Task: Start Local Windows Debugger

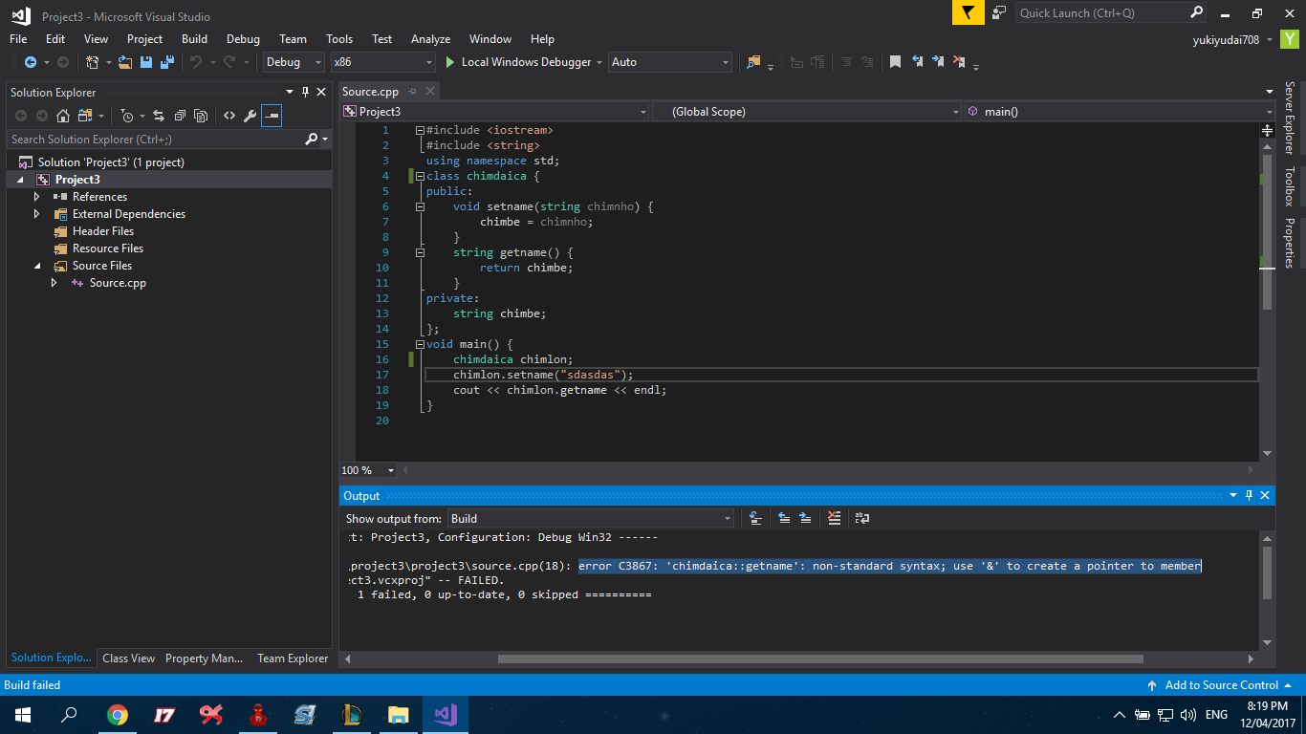Action: click(518, 62)
